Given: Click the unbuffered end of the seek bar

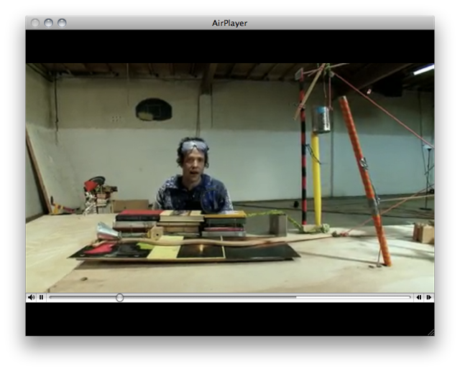Looking at the screenshot, I should (353, 298).
